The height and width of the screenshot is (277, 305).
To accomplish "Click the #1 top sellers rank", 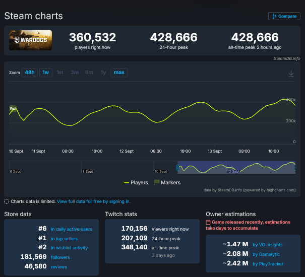I will (42, 238).
